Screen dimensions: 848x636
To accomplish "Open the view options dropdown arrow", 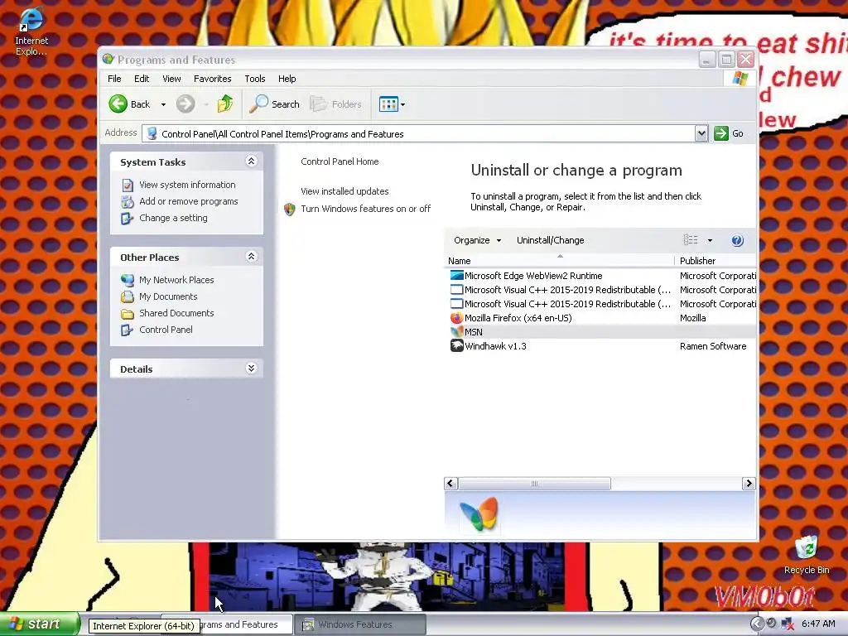I will click(710, 240).
